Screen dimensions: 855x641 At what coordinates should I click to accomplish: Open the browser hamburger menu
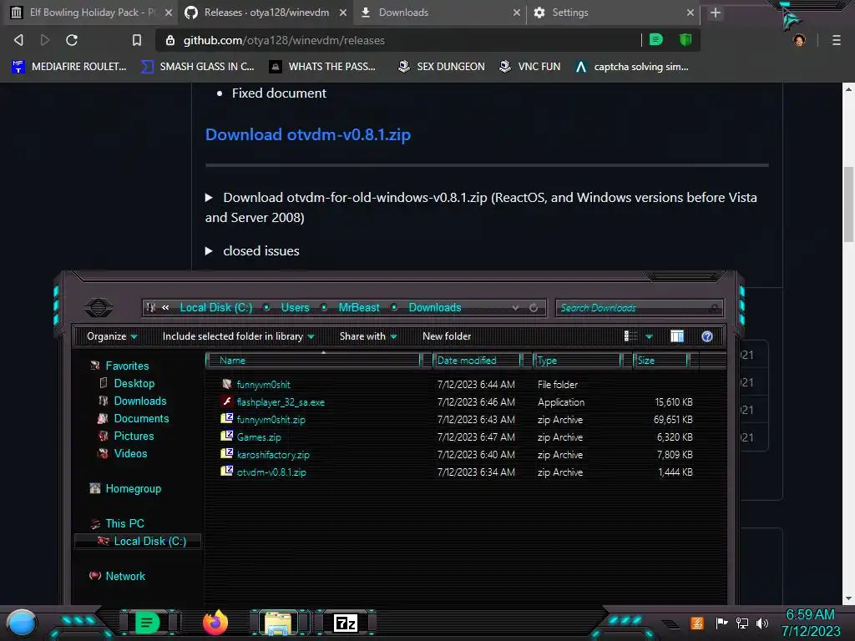coord(836,40)
